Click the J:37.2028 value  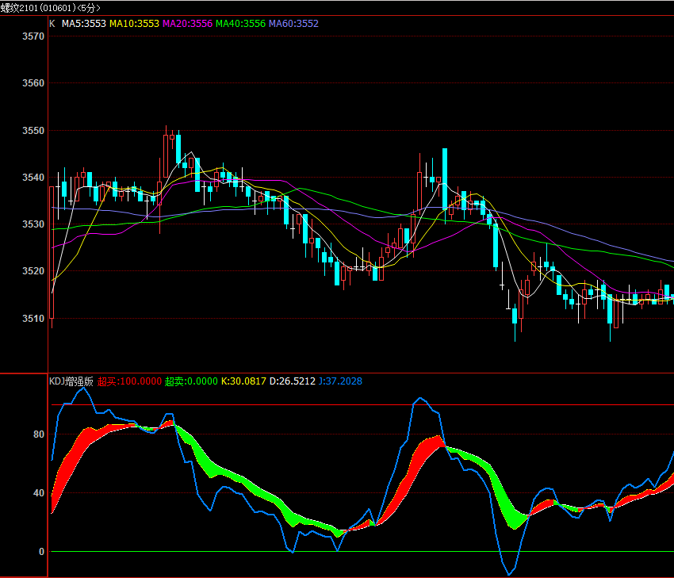tap(340, 381)
